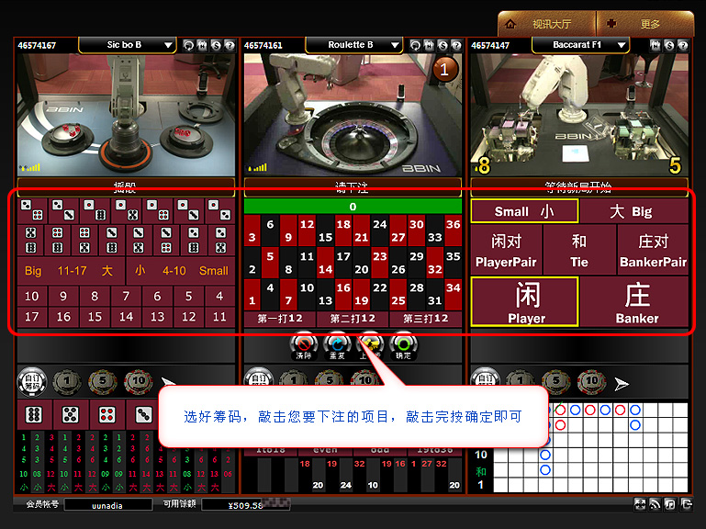Select the Small 小 bet in Baccarat

coord(524,211)
